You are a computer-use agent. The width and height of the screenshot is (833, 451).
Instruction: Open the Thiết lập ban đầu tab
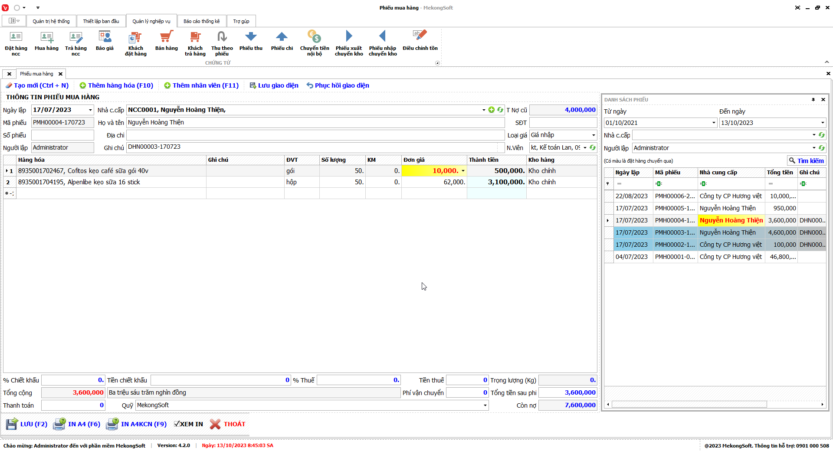[x=101, y=21]
